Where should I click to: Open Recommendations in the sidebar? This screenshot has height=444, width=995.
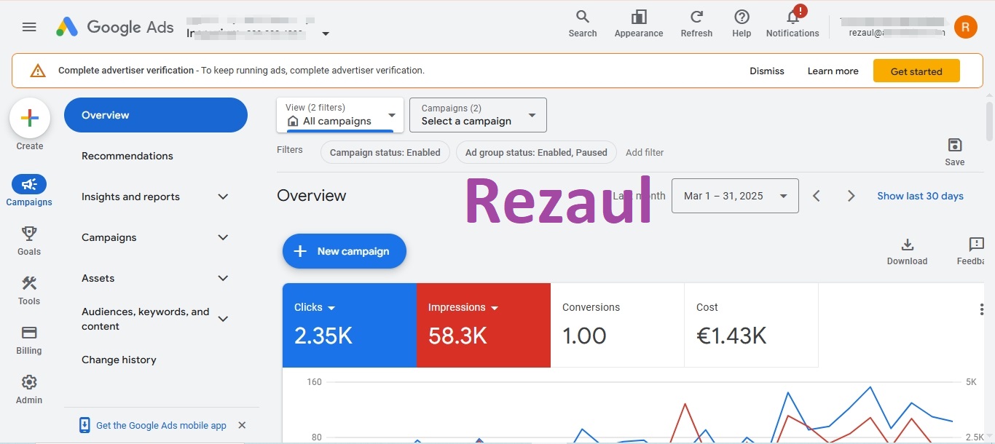[127, 156]
